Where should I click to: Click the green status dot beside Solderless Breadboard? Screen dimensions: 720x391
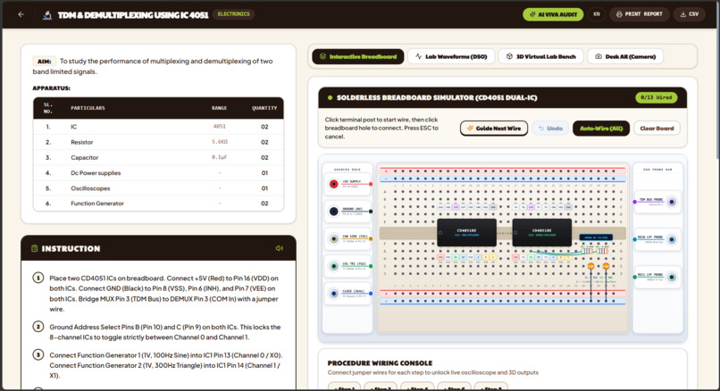click(330, 98)
